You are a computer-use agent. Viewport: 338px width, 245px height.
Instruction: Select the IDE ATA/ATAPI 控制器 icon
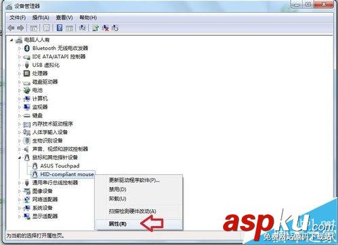pyautogui.click(x=27, y=57)
